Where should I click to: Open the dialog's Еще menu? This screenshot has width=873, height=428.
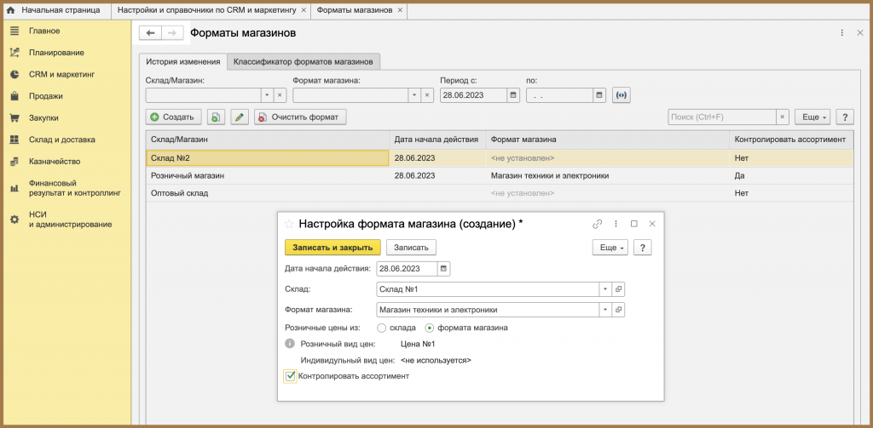pos(610,248)
